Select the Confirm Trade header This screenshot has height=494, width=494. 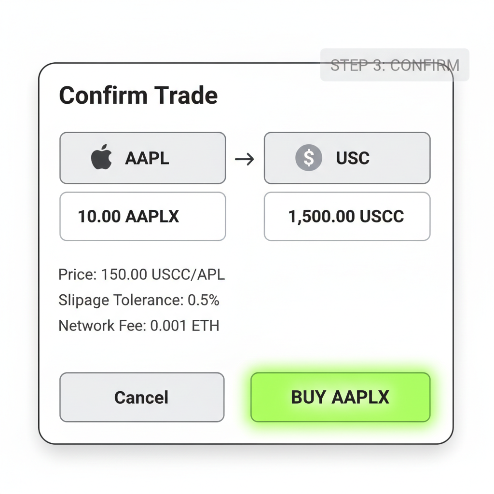coord(138,95)
